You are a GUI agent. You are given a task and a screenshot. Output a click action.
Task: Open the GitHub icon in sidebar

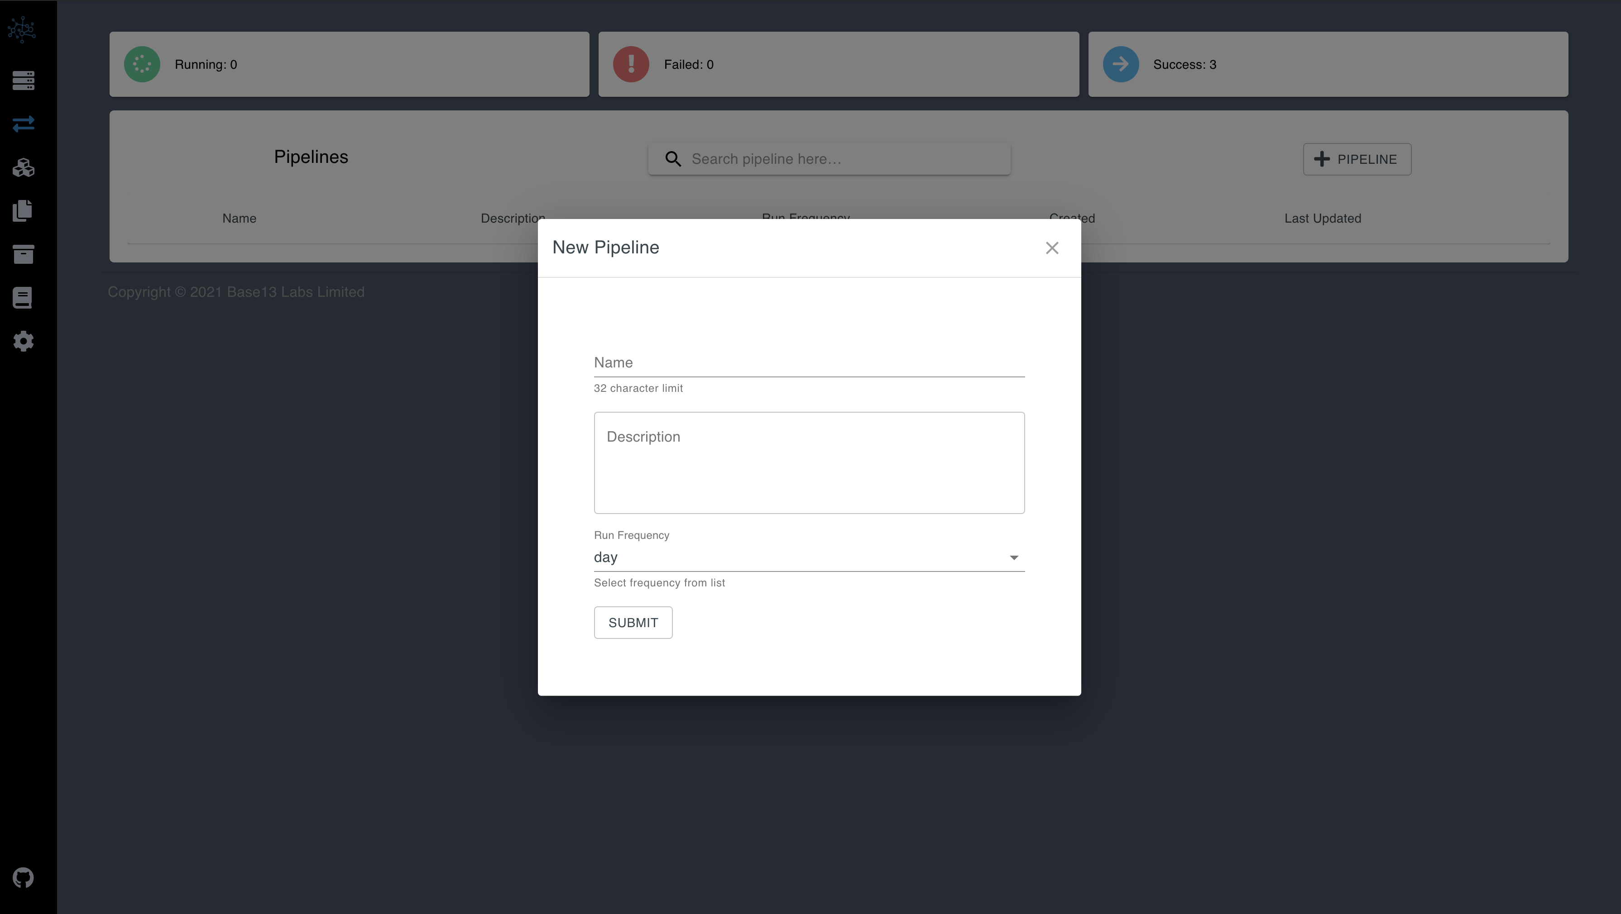[x=23, y=877]
